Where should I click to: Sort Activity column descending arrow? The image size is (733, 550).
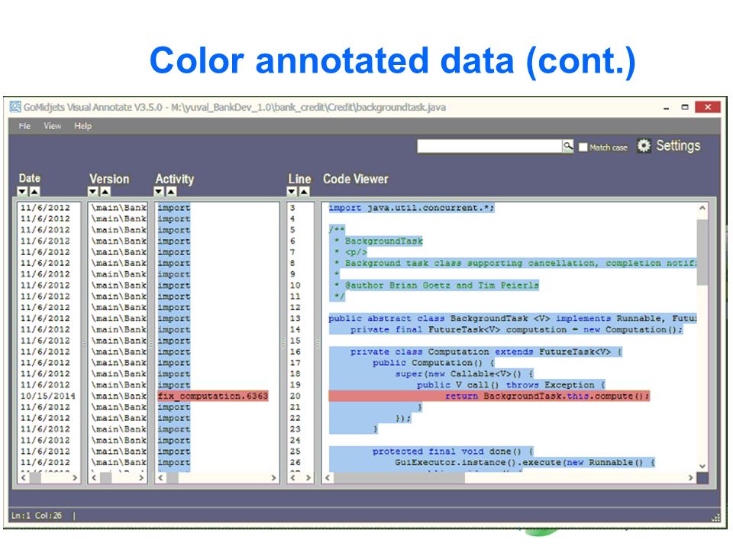pyautogui.click(x=159, y=191)
